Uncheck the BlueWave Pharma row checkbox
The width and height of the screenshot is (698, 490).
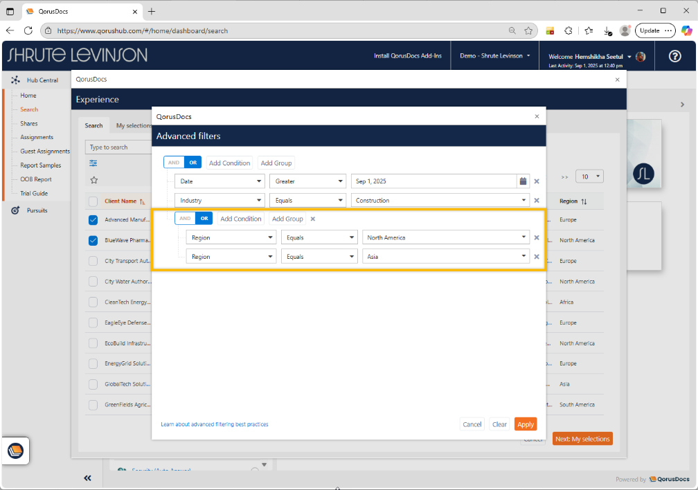coord(93,241)
